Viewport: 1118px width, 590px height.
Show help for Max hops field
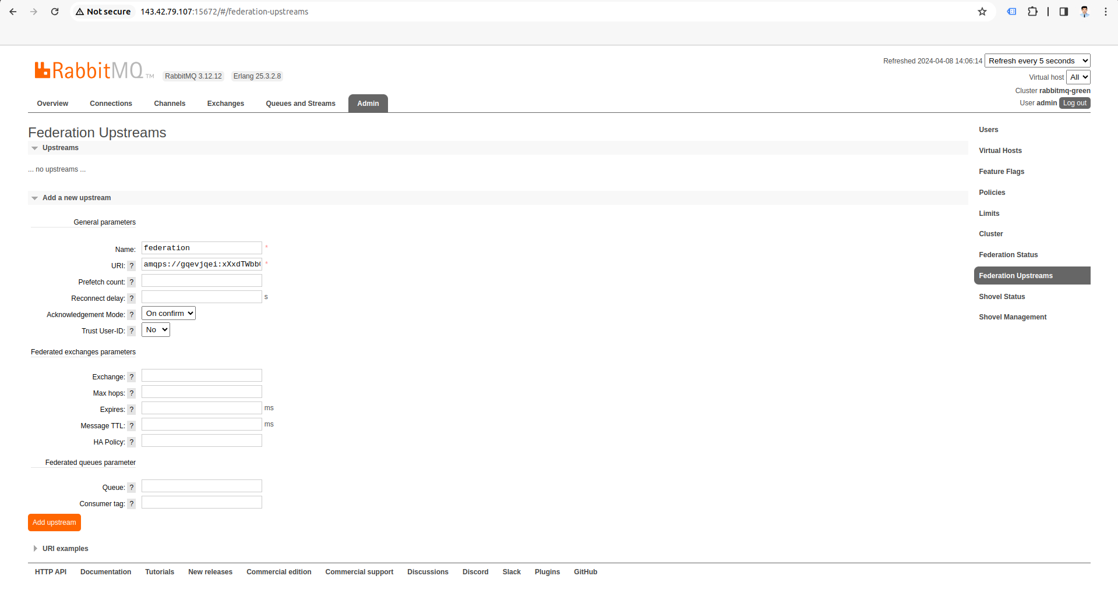[132, 393]
